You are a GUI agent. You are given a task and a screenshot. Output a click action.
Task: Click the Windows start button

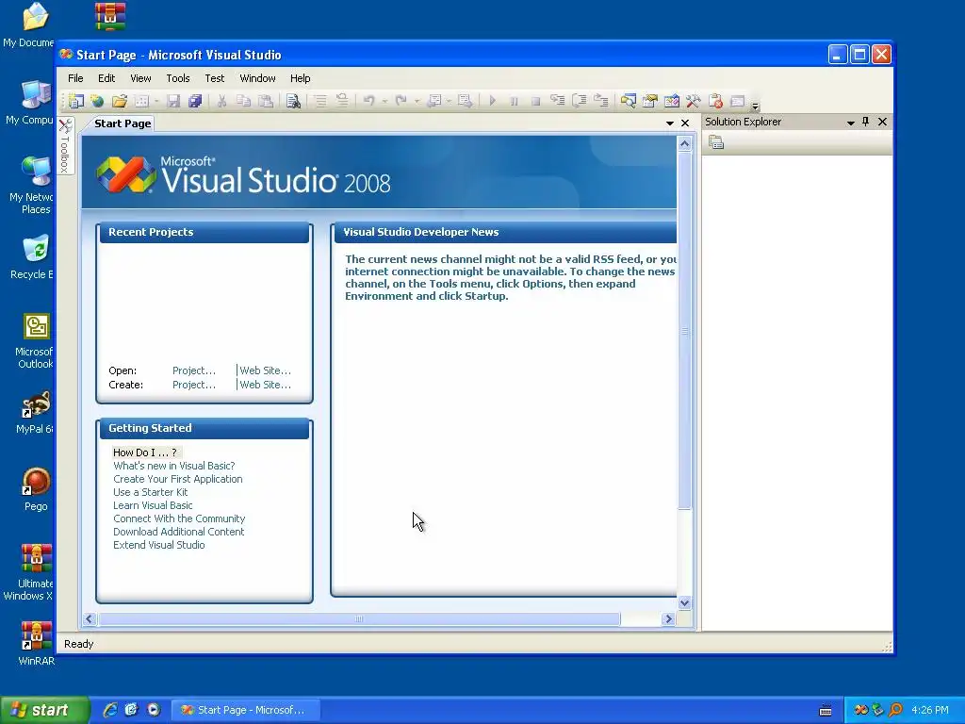pyautogui.click(x=44, y=710)
